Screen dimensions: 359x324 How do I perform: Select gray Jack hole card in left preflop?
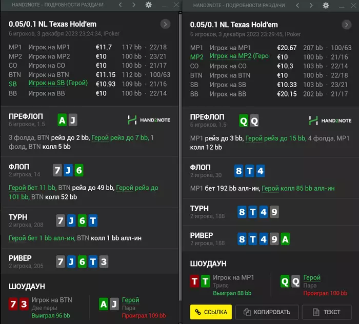click(73, 119)
